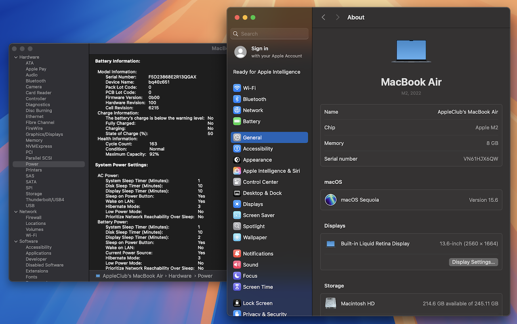The image size is (517, 324).
Task: Click the Screen Time hourglass icon
Action: (237, 287)
